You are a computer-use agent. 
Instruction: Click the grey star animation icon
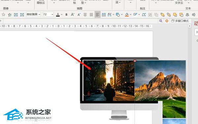click(x=3, y=14)
